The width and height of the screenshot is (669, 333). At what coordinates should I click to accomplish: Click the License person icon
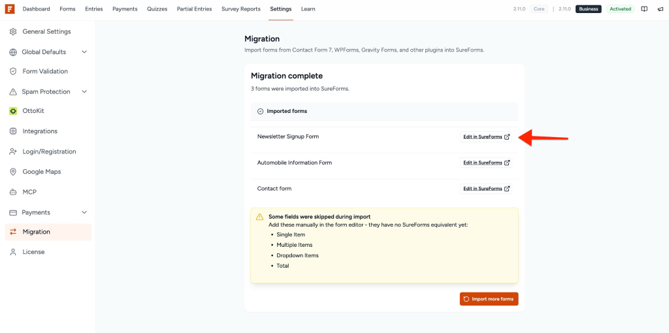13,252
